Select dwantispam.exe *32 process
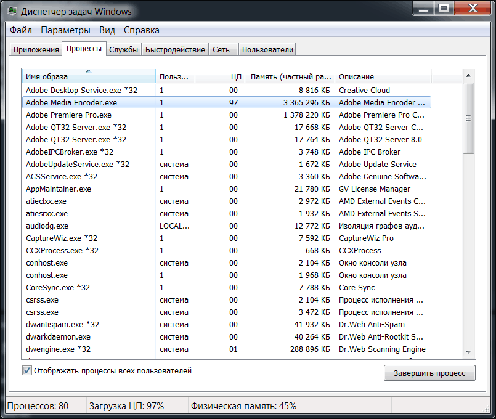Viewport: 496px width, 419px height. click(x=227, y=325)
